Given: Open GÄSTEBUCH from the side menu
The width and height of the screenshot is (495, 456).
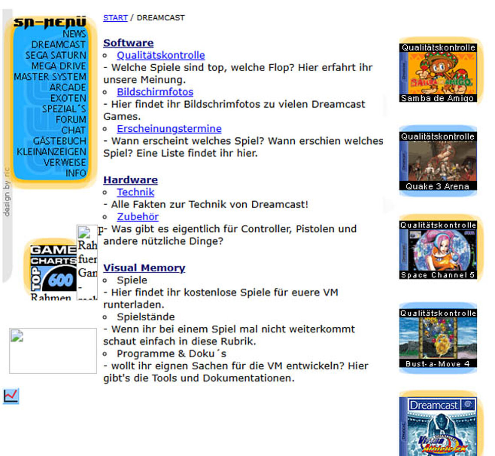Looking at the screenshot, I should point(59,141).
